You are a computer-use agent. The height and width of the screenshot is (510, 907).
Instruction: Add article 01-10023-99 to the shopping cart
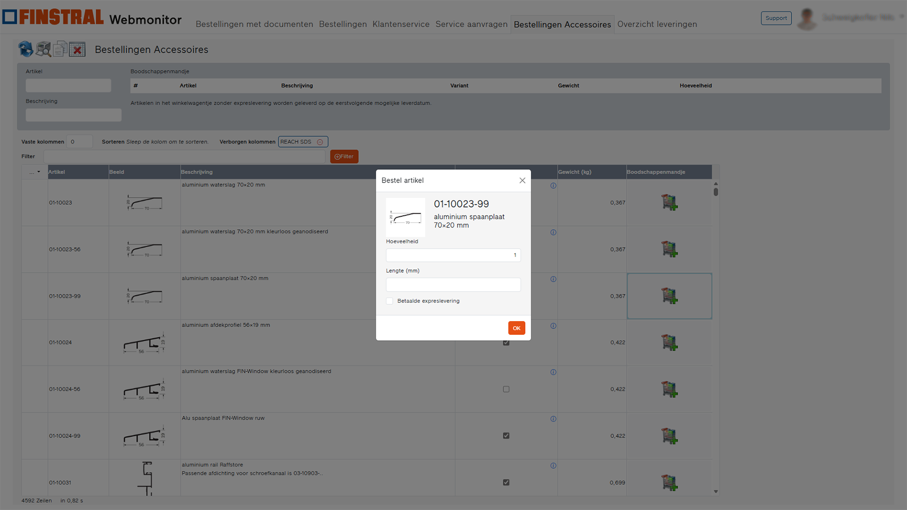(669, 296)
